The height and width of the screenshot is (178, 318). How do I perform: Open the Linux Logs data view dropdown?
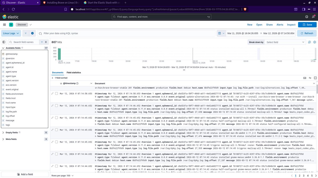coord(11,33)
